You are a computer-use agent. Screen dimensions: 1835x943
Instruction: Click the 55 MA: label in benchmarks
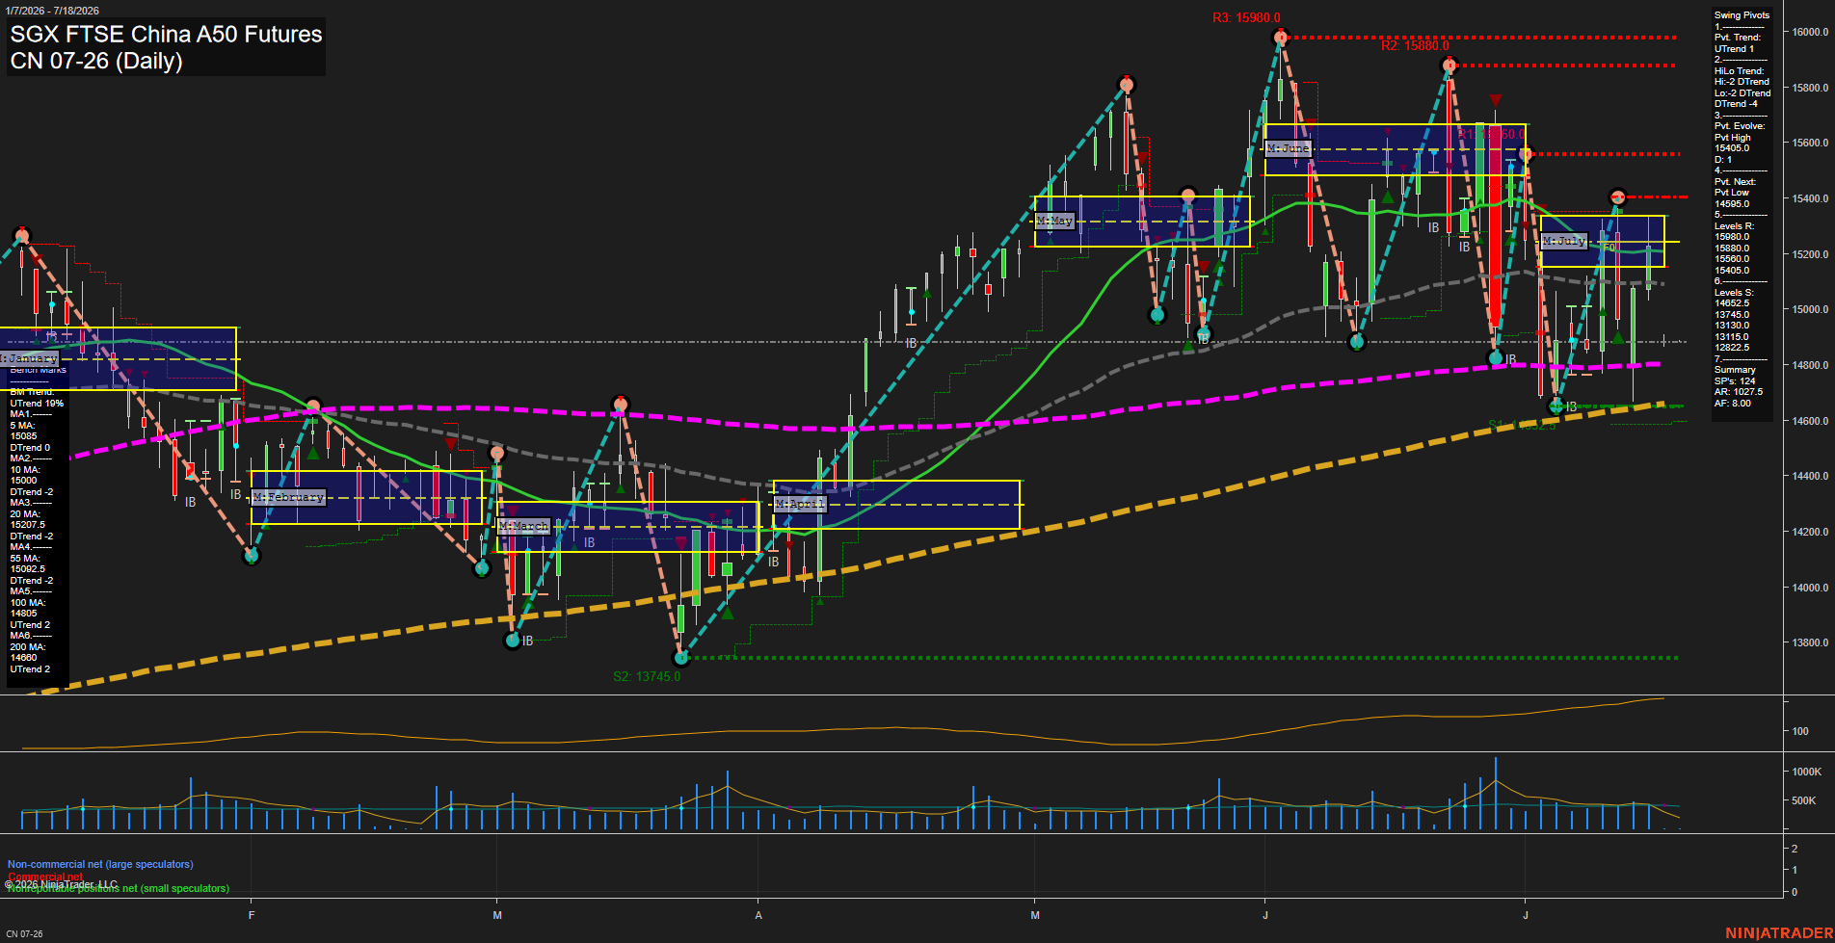point(25,559)
